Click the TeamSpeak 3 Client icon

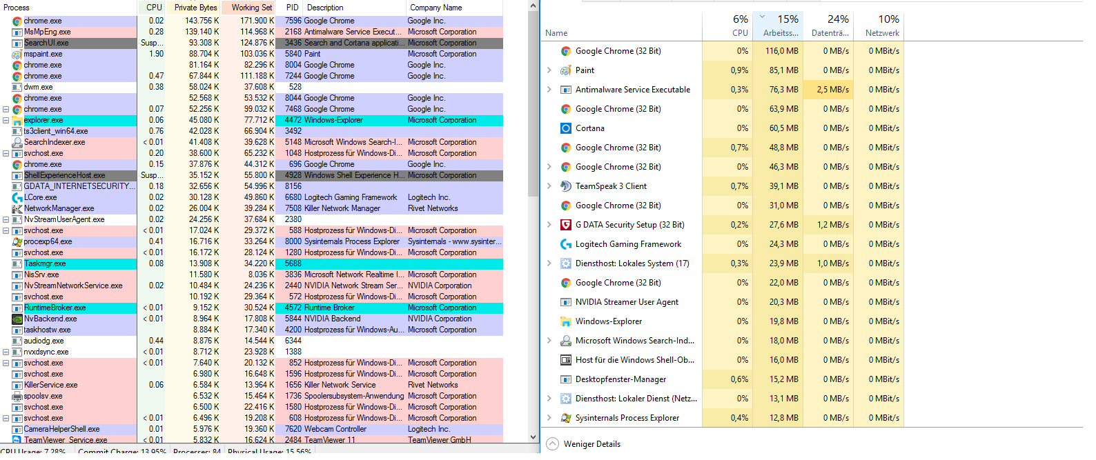tap(566, 186)
